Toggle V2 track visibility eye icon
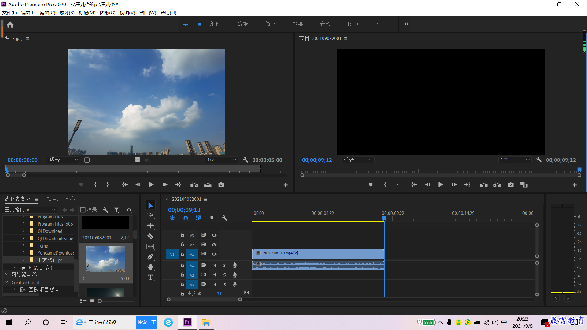This screenshot has width=587, height=330. tap(214, 244)
